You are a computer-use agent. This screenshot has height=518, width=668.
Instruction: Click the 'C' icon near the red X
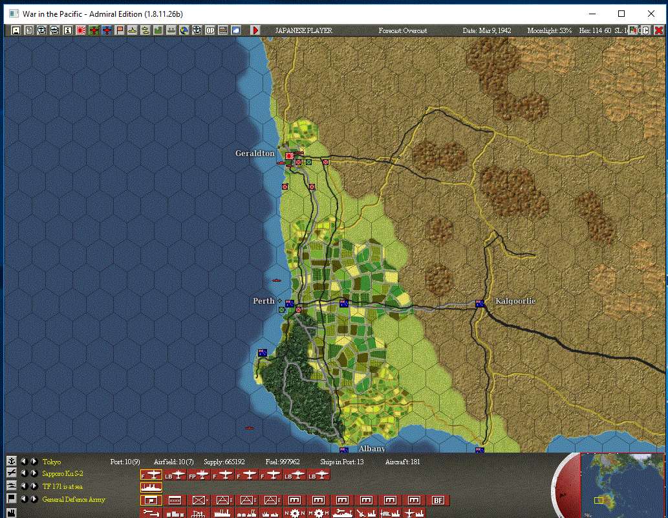[x=646, y=30]
